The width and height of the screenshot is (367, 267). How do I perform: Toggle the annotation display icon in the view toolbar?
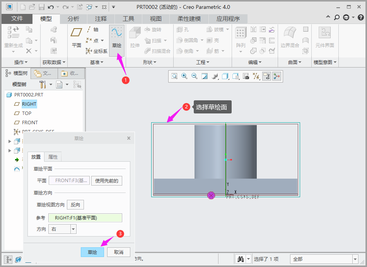pos(266,76)
